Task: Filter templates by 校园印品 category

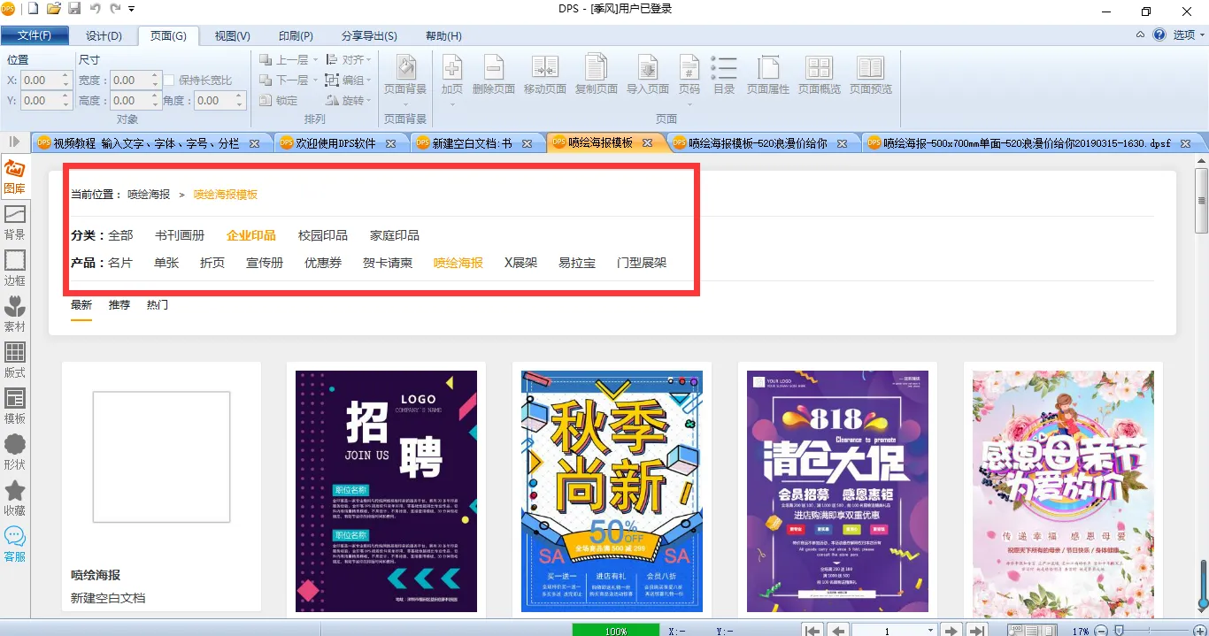Action: pos(322,235)
